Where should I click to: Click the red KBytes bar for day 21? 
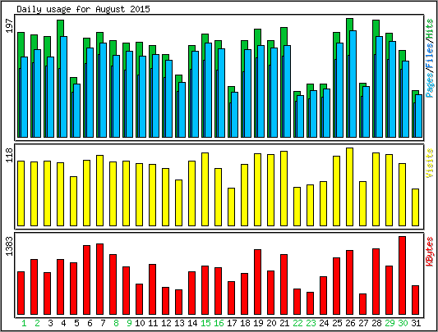tap(284, 284)
